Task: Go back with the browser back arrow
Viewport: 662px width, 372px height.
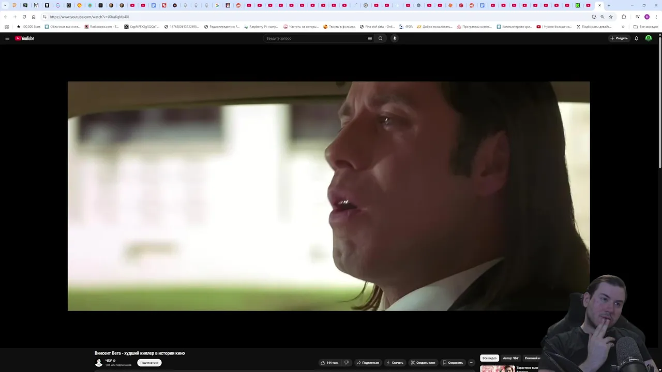Action: point(6,17)
